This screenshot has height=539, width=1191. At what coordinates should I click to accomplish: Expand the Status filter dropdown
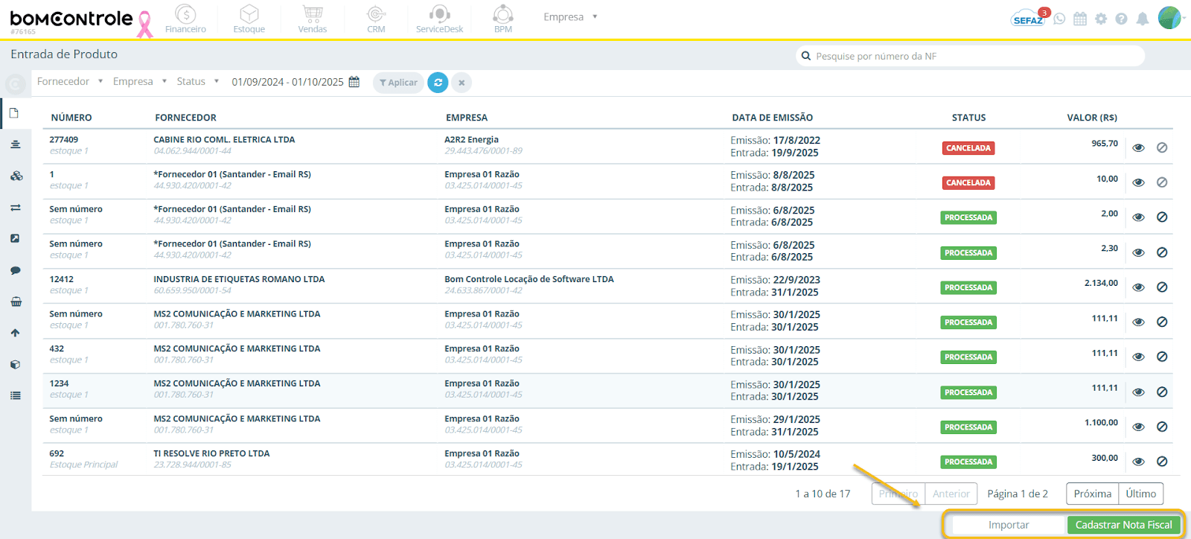coord(198,82)
